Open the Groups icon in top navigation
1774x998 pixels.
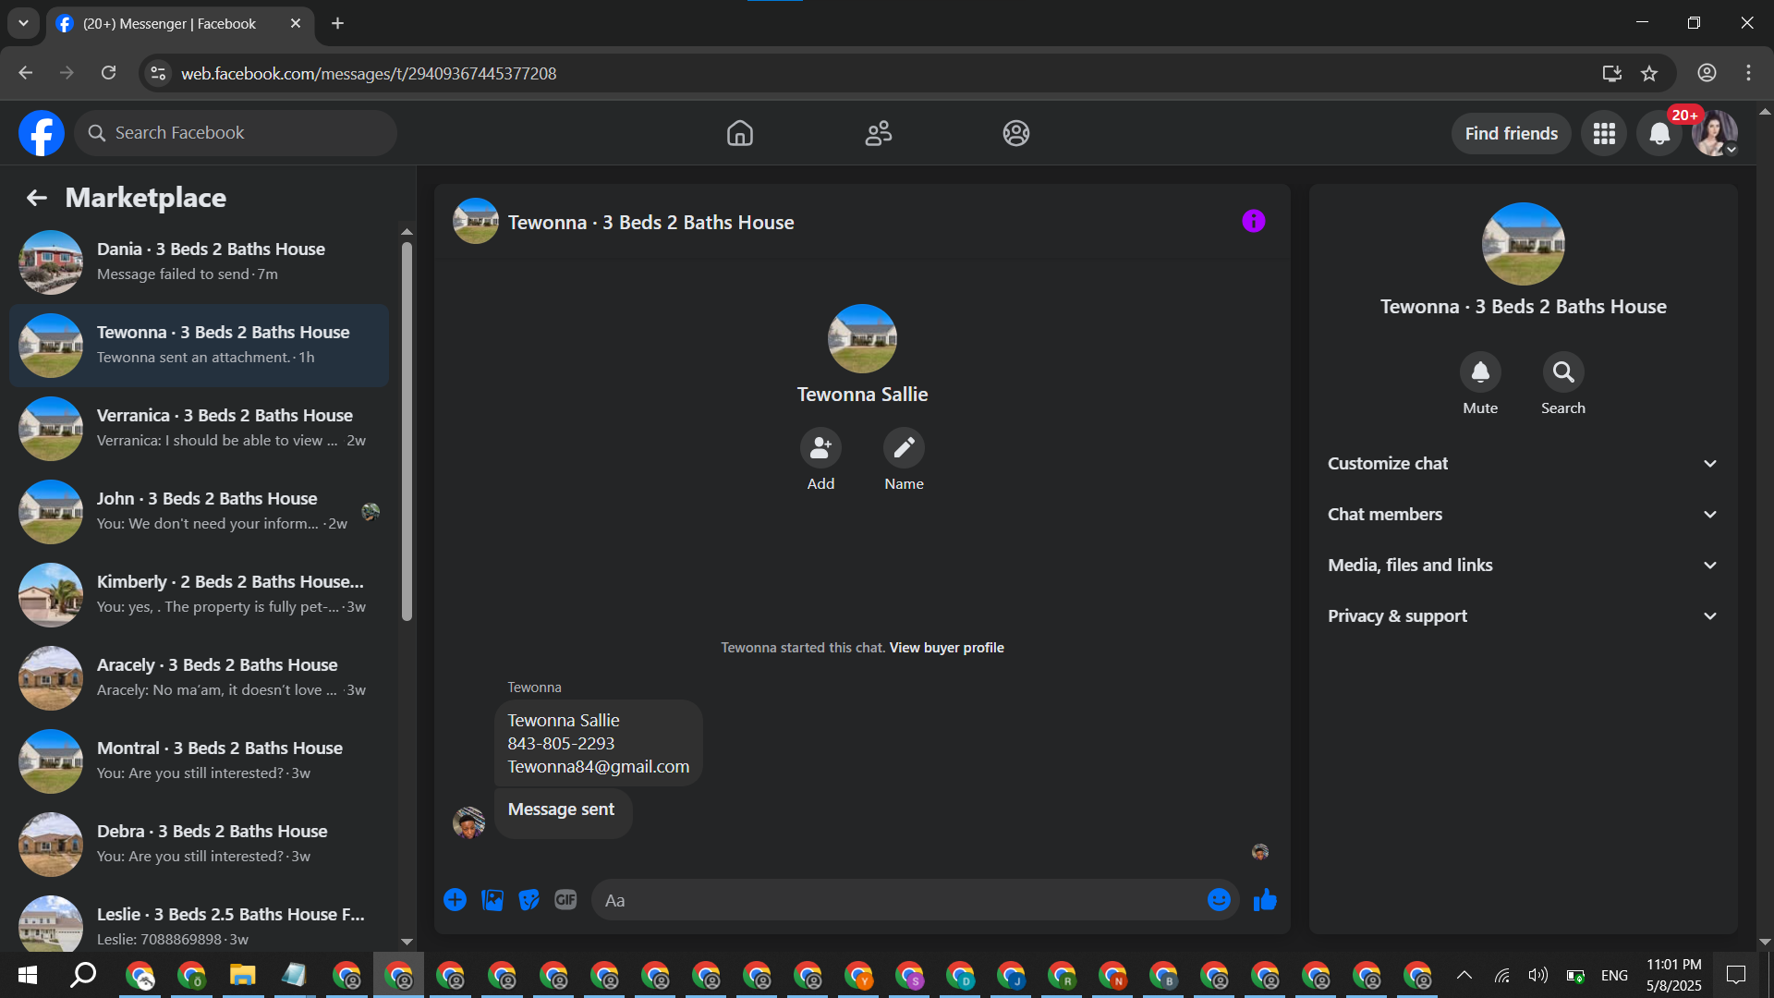pos(1016,133)
